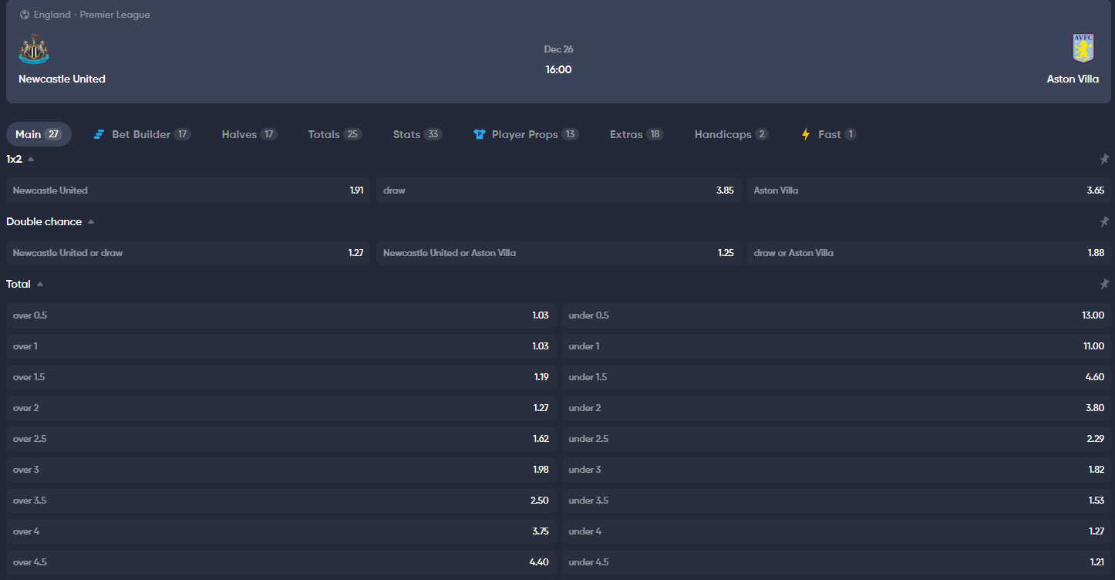Select under 2.5 at 2.29
The width and height of the screenshot is (1115, 580).
[x=837, y=439]
